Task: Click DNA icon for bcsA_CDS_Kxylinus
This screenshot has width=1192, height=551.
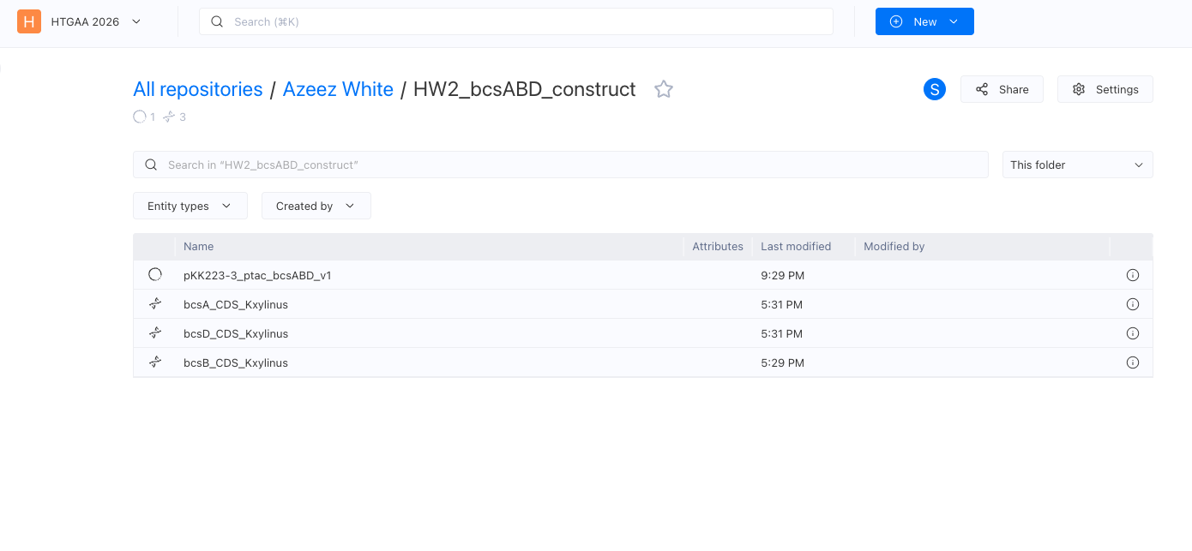Action: coord(155,304)
